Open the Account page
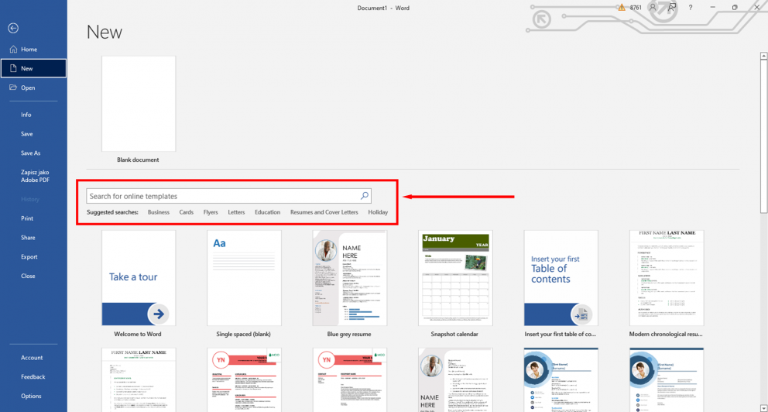Viewport: 768px width, 412px height. click(33, 358)
